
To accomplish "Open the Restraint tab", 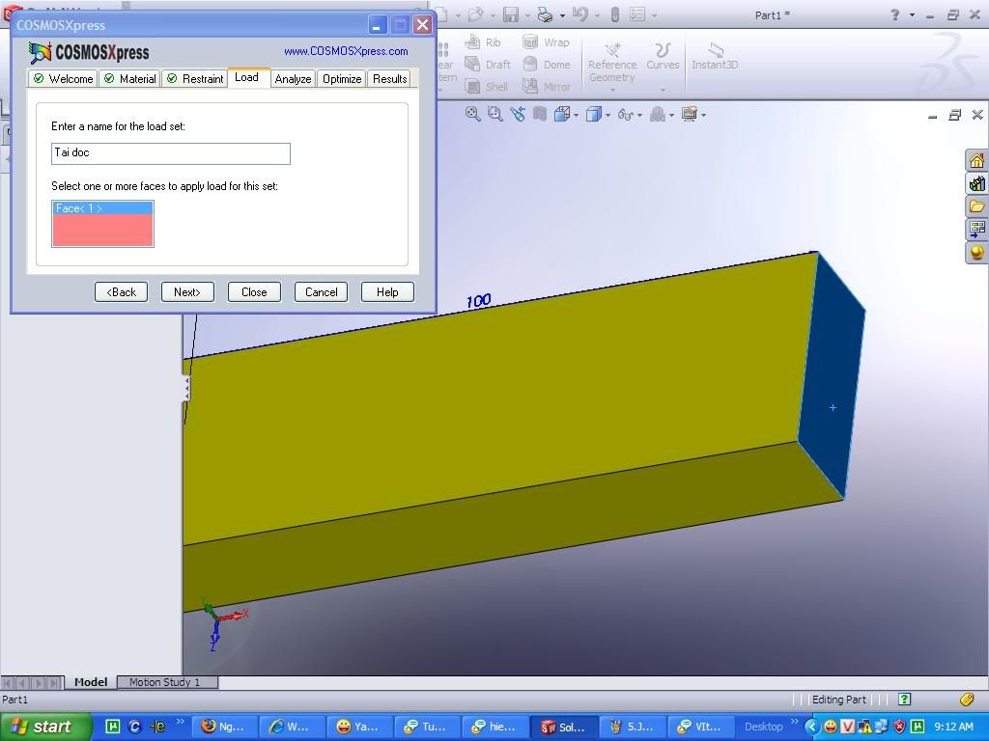I will click(x=194, y=79).
